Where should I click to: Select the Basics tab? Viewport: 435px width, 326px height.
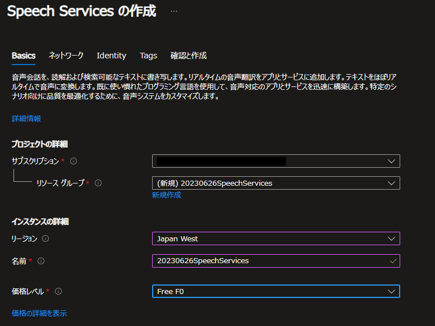(24, 56)
